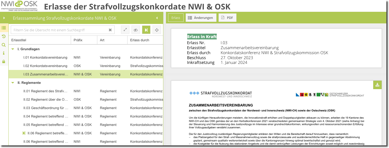The image size is (389, 148).
Task: Collapse the I. Grundlagen group
Action: (13, 49)
